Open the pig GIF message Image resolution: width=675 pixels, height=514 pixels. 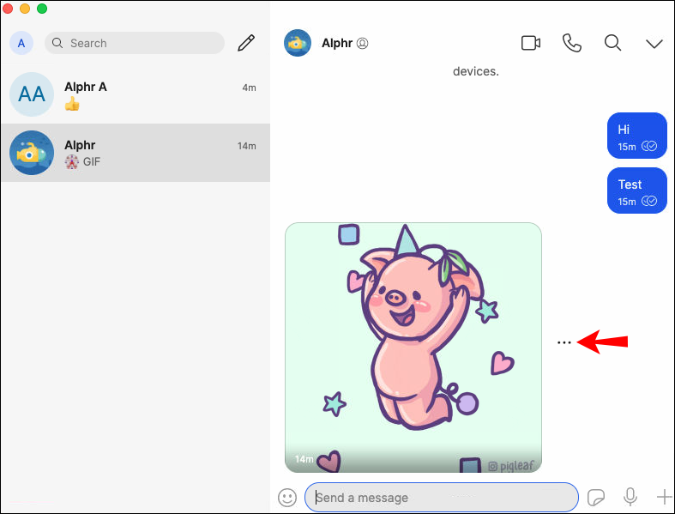[413, 348]
